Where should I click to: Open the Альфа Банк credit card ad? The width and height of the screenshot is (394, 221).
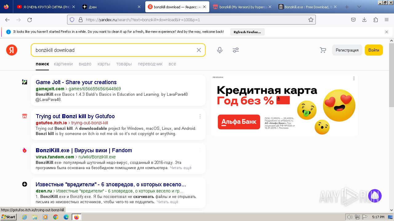coord(284,105)
